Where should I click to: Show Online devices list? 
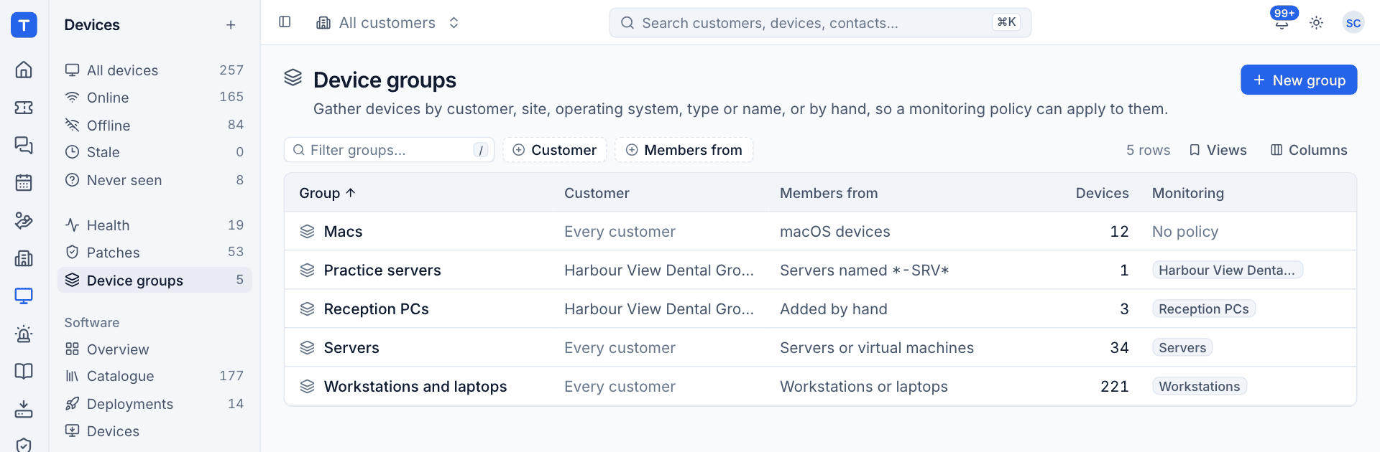coord(155,98)
